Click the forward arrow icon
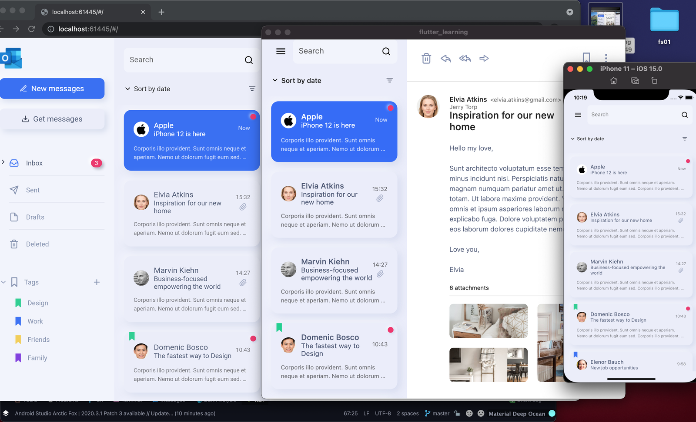Image resolution: width=696 pixels, height=422 pixels. tap(484, 59)
